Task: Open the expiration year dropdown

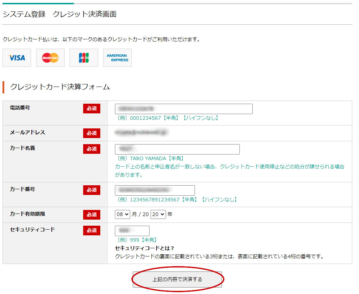Action: (x=158, y=214)
